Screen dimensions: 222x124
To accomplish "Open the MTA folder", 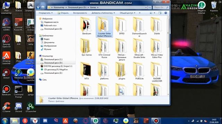I will (87, 71).
